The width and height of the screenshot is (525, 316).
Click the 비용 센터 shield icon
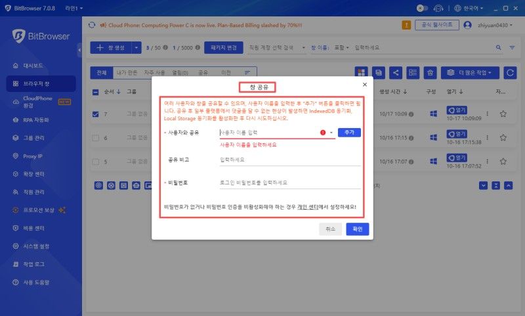[15, 228]
